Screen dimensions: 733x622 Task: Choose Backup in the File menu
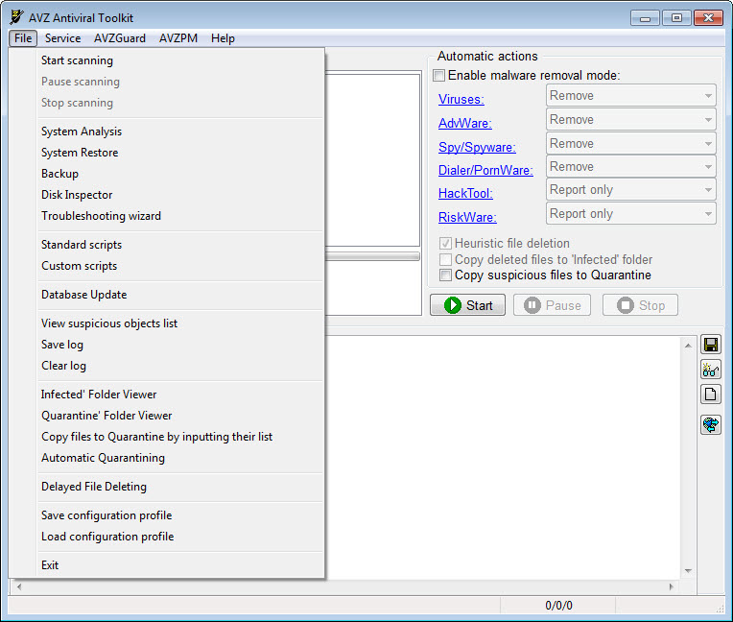180,174
